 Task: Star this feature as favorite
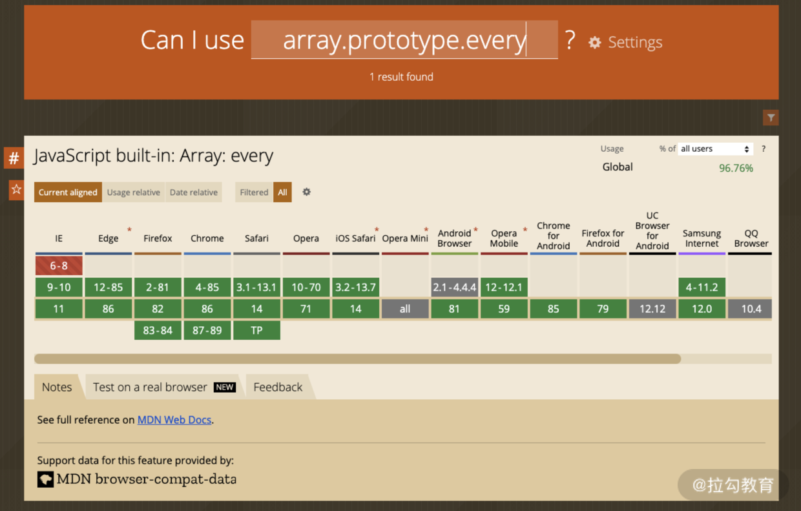pyautogui.click(x=16, y=189)
